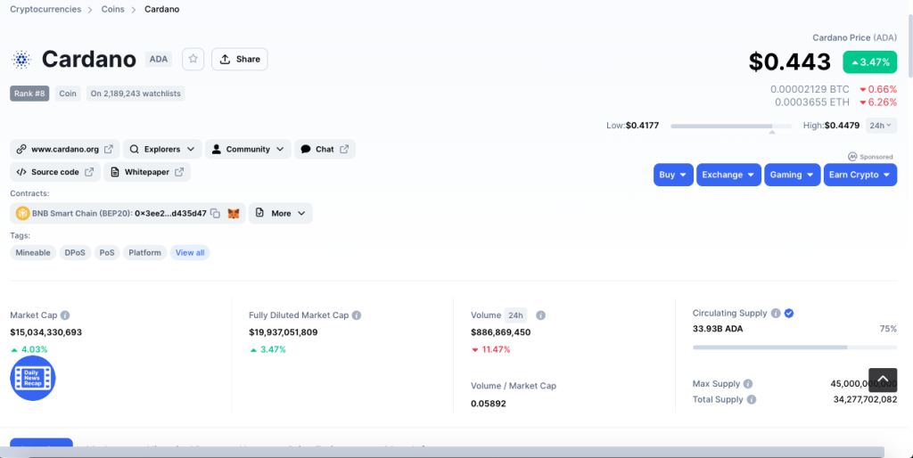This screenshot has width=913, height=458.
Task: Select the DPoS tag
Action: 75,252
